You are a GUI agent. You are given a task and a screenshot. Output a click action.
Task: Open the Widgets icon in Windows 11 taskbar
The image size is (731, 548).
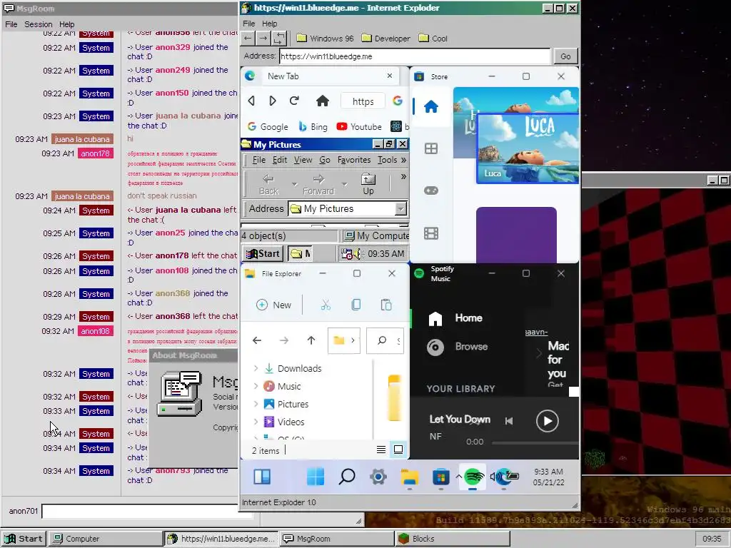tap(262, 477)
